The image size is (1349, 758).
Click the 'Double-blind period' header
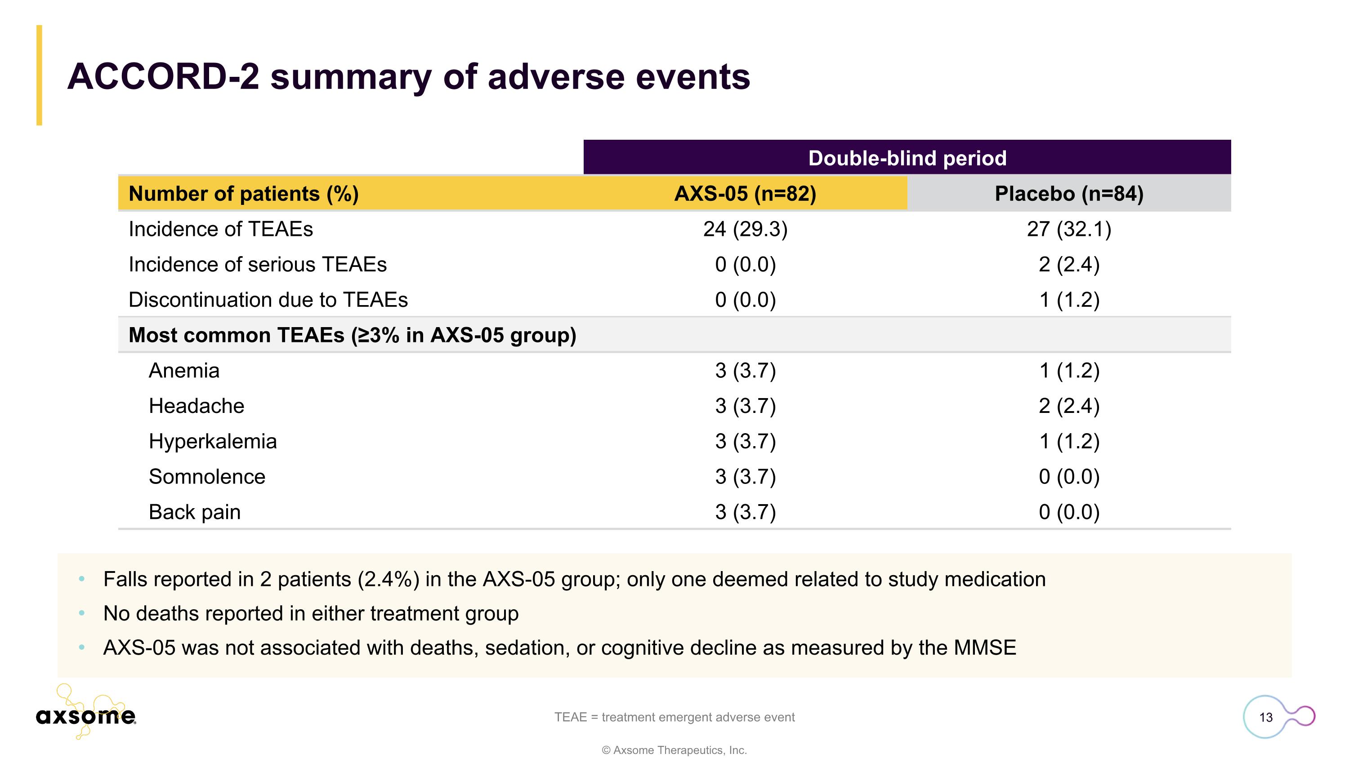pos(907,157)
